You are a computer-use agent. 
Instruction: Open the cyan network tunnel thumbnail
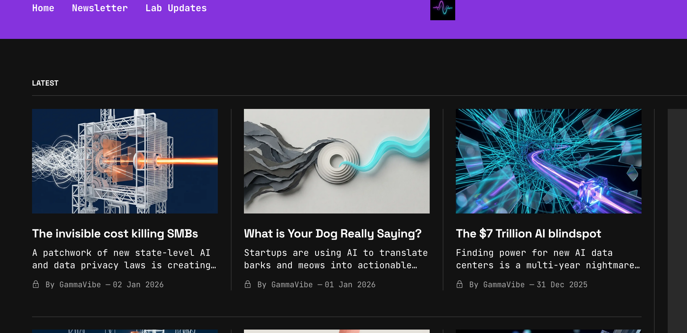coord(549,161)
